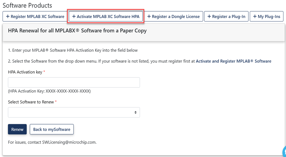The image size is (286, 157).
Task: Click the Select Software to Renew label
Action: pyautogui.click(x=31, y=102)
